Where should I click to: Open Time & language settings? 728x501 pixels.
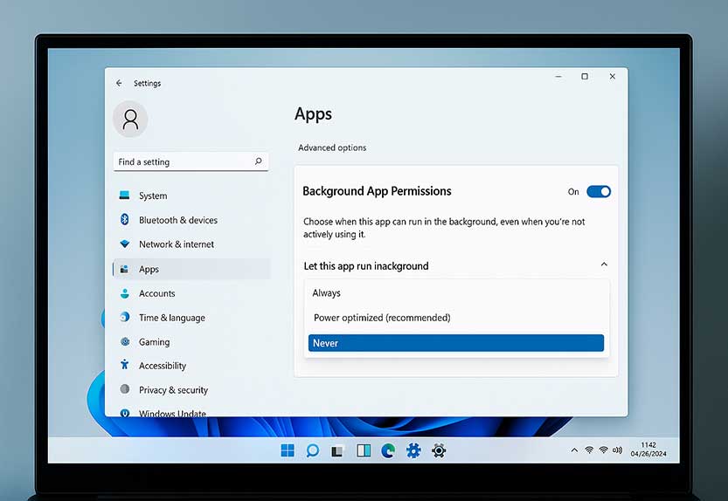[191, 318]
